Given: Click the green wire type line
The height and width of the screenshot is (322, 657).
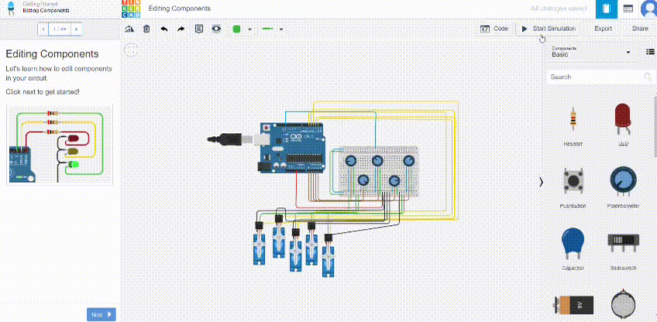Looking at the screenshot, I should point(268,29).
